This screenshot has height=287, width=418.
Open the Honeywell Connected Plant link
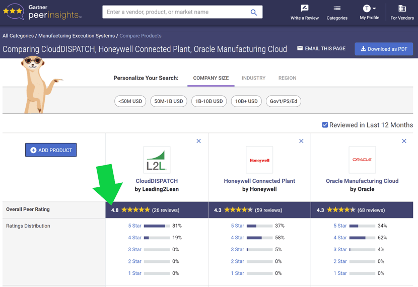coord(259,181)
